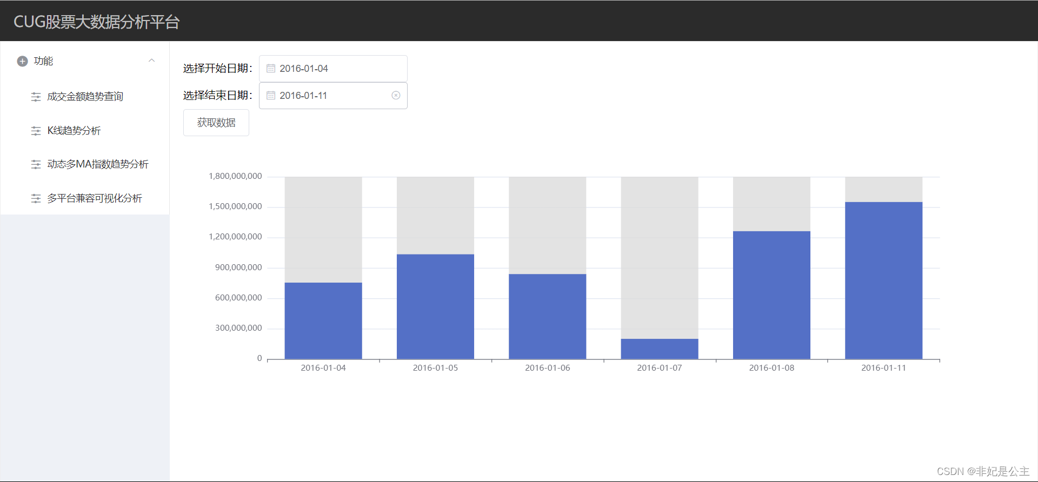1038x482 pixels.
Task: Click the y-axis value 600,000,000
Action: tap(238, 298)
